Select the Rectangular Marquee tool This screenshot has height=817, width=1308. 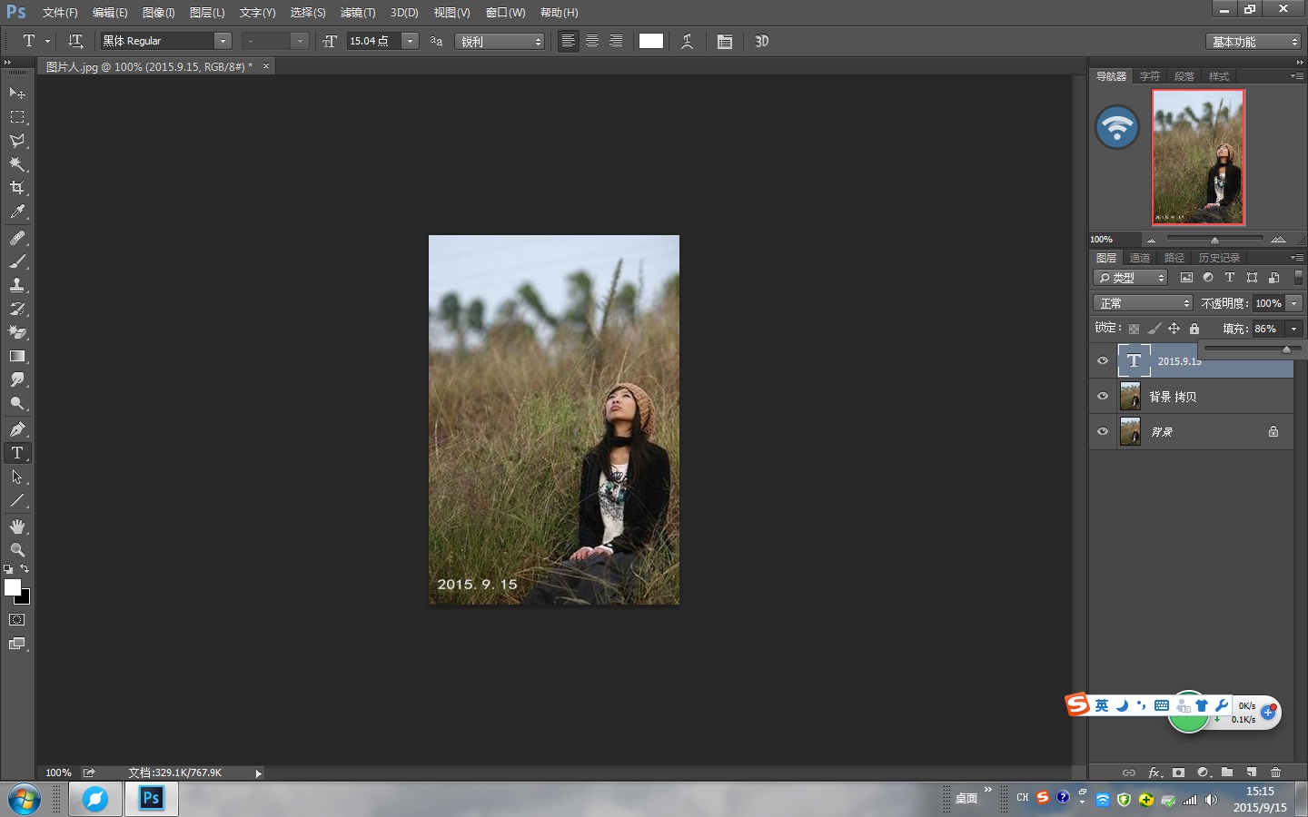click(17, 117)
